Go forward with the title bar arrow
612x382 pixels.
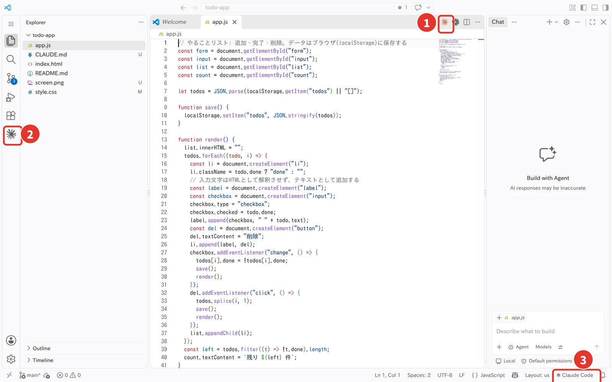pos(194,8)
